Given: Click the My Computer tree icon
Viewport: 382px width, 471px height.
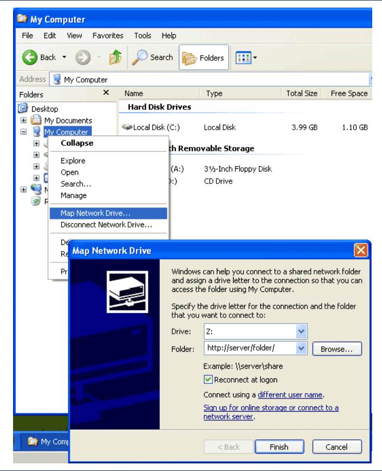Looking at the screenshot, I should click(x=36, y=132).
